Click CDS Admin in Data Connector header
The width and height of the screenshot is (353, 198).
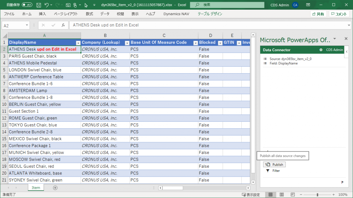(x=334, y=50)
